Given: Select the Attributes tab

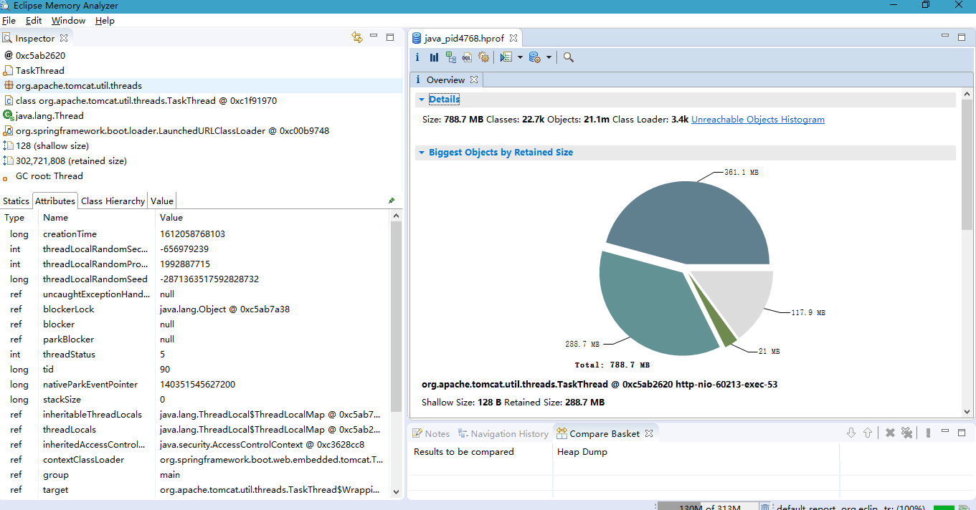Looking at the screenshot, I should [55, 201].
